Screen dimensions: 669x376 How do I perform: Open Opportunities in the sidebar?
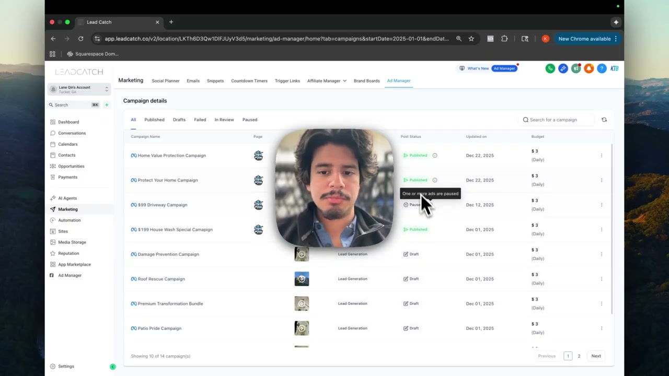(71, 166)
